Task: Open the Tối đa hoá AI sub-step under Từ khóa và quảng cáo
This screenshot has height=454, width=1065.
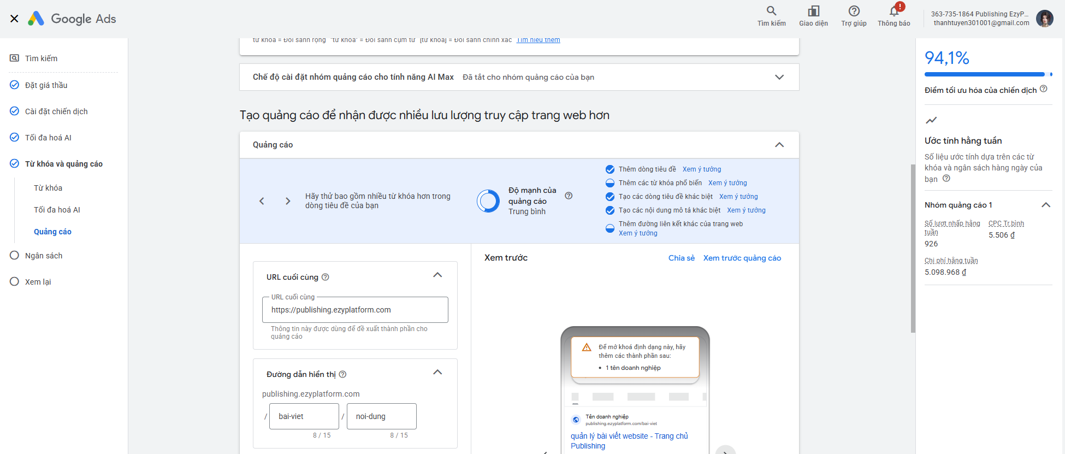Action: pos(57,210)
